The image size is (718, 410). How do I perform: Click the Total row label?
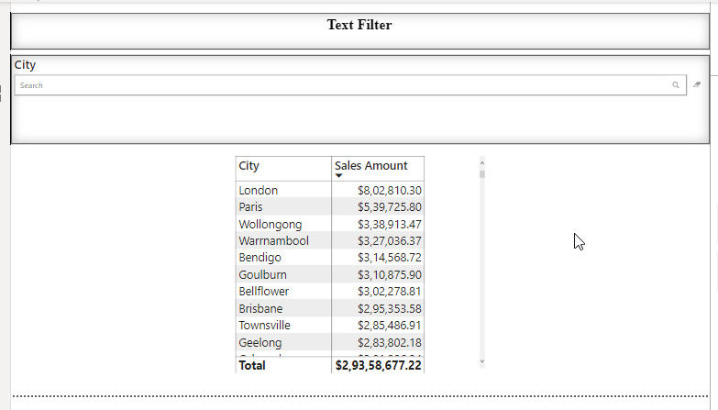[x=252, y=365]
